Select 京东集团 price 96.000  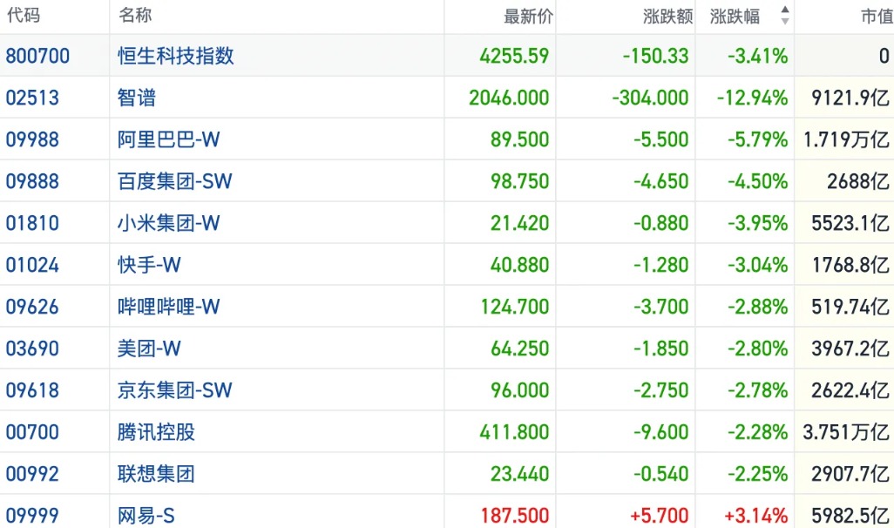pos(520,390)
